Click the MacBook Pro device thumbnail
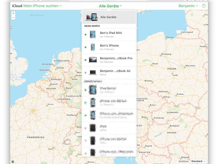 point(93,60)
